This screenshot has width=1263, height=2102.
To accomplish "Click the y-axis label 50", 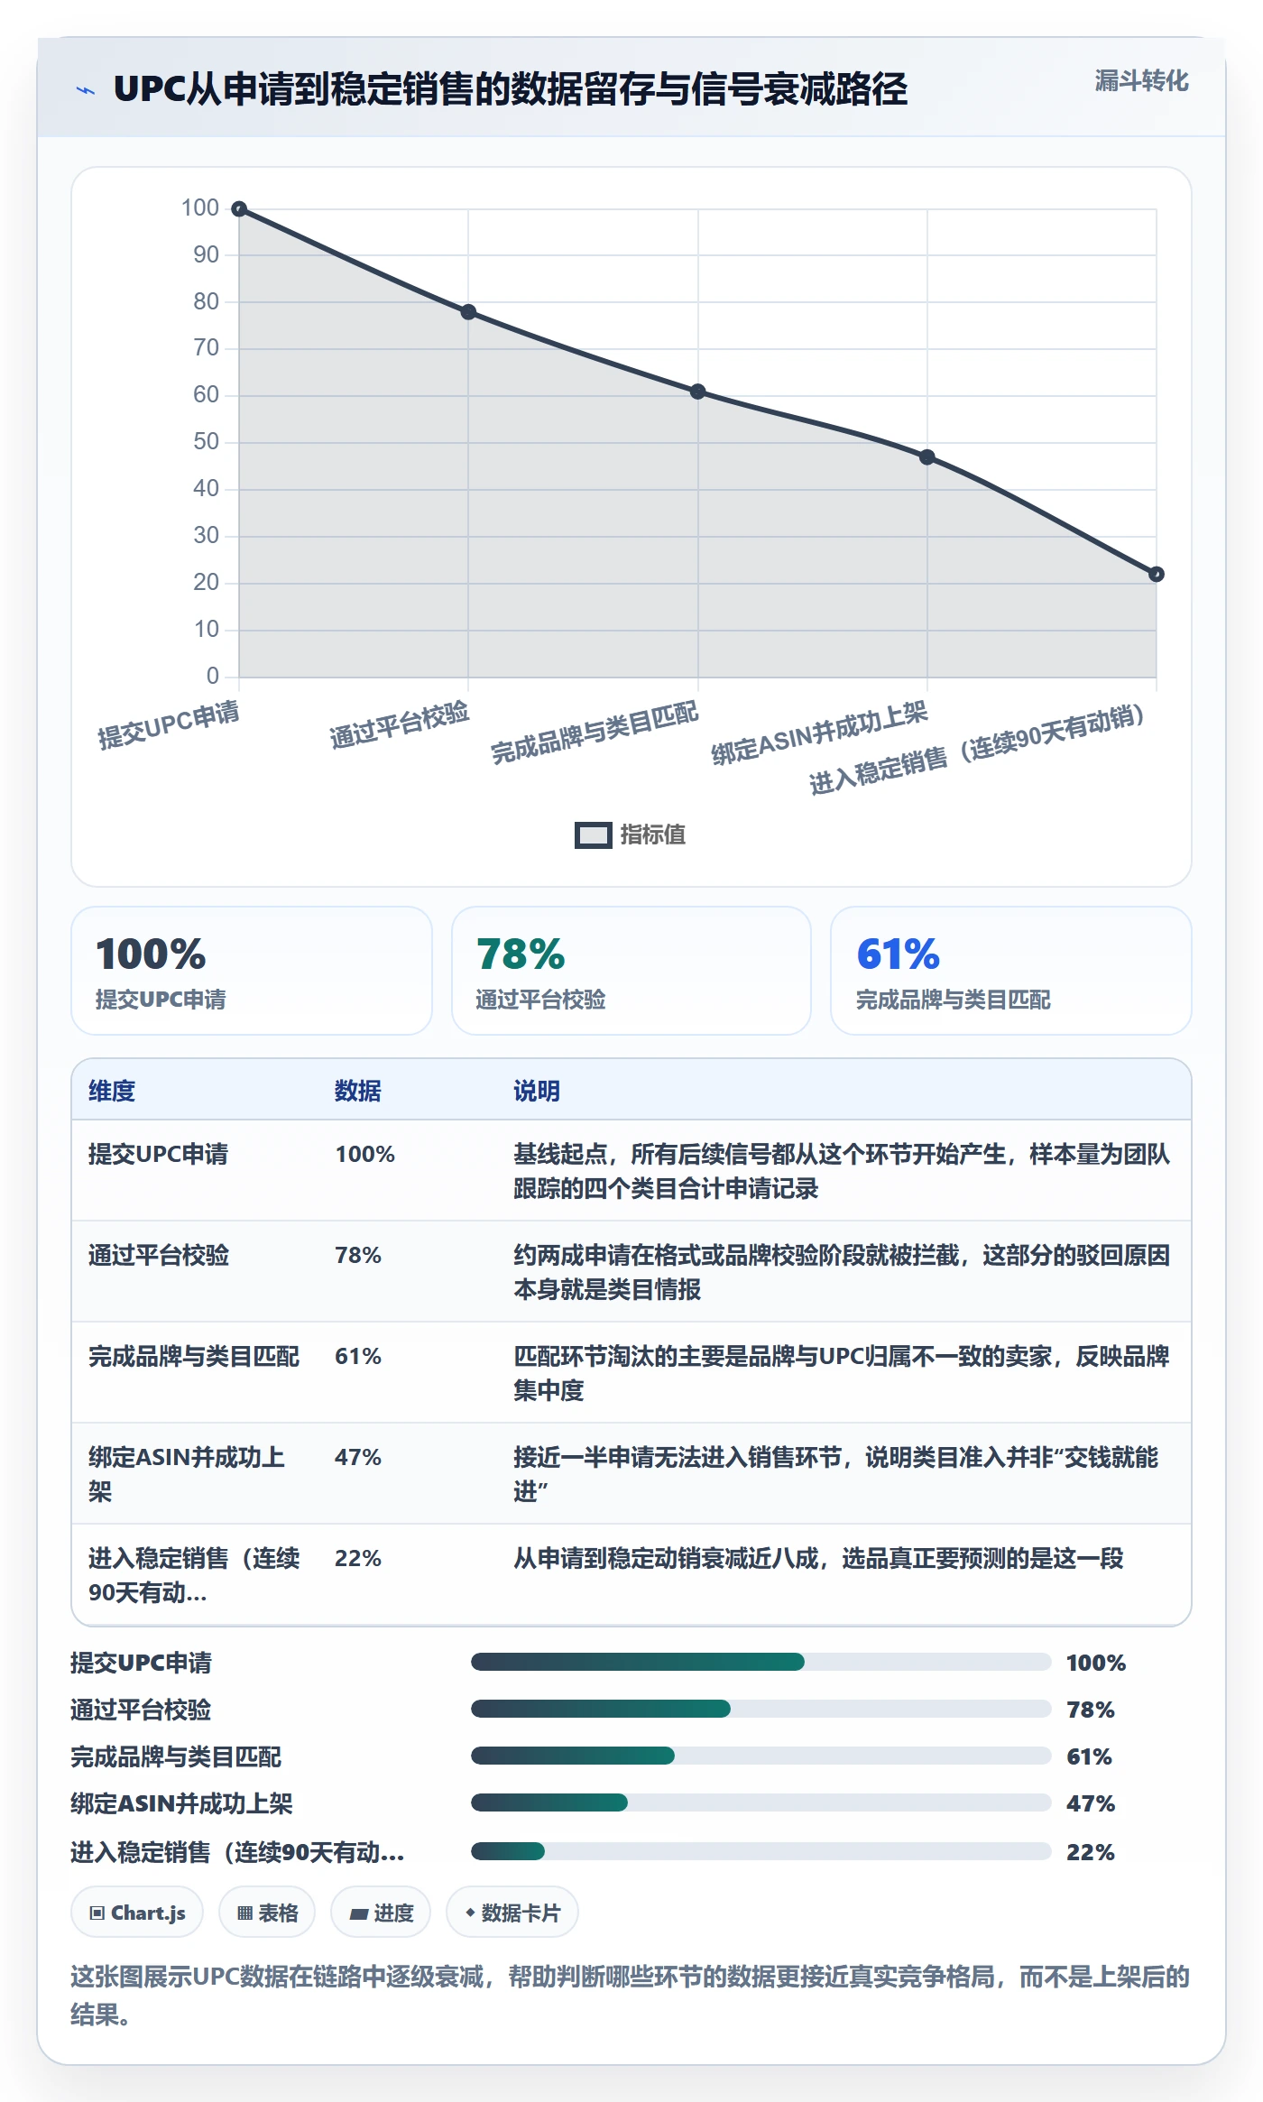I will [x=206, y=442].
